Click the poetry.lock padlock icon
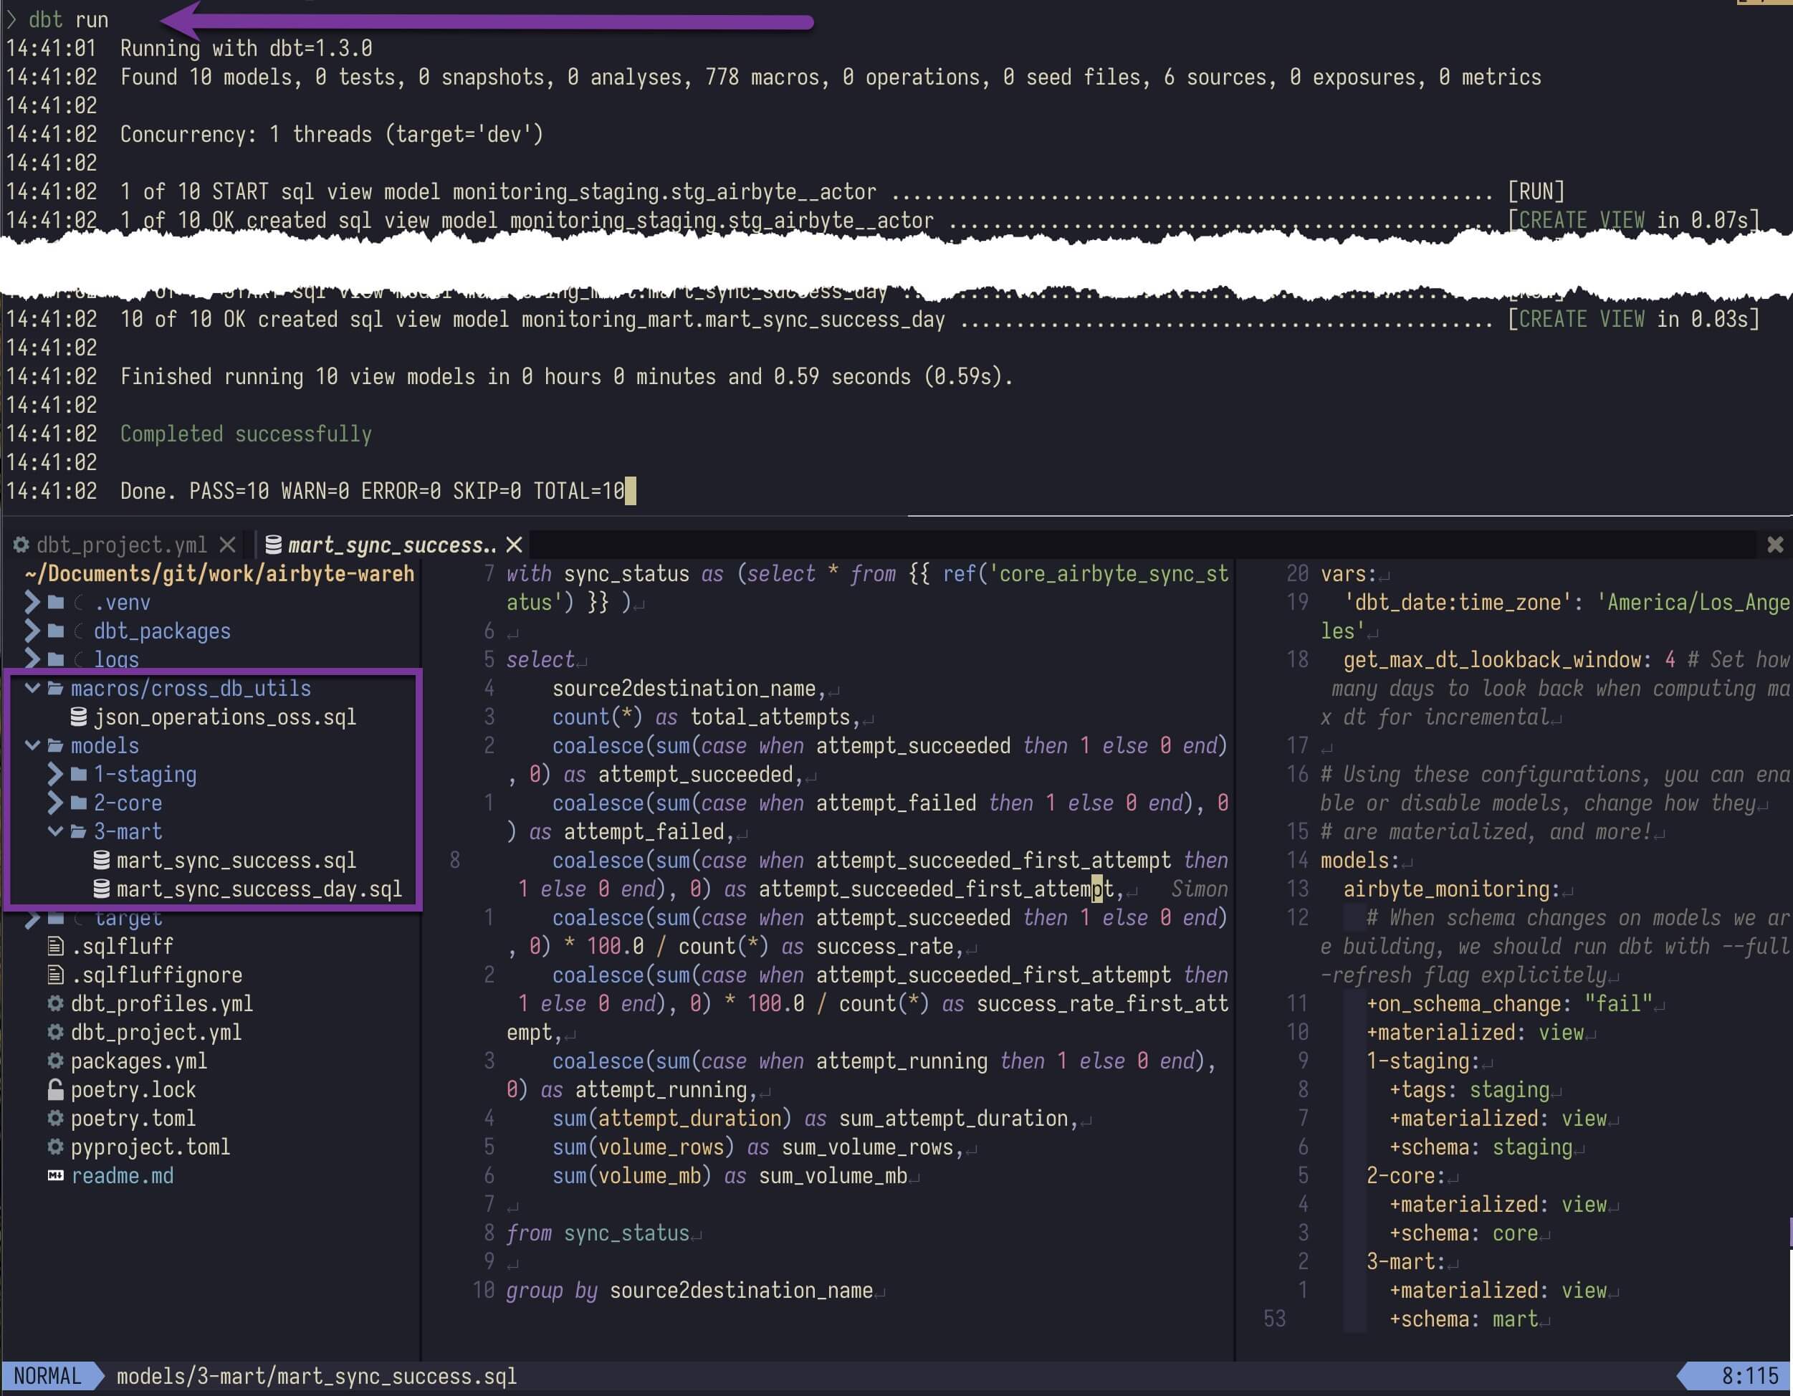 [x=55, y=1090]
